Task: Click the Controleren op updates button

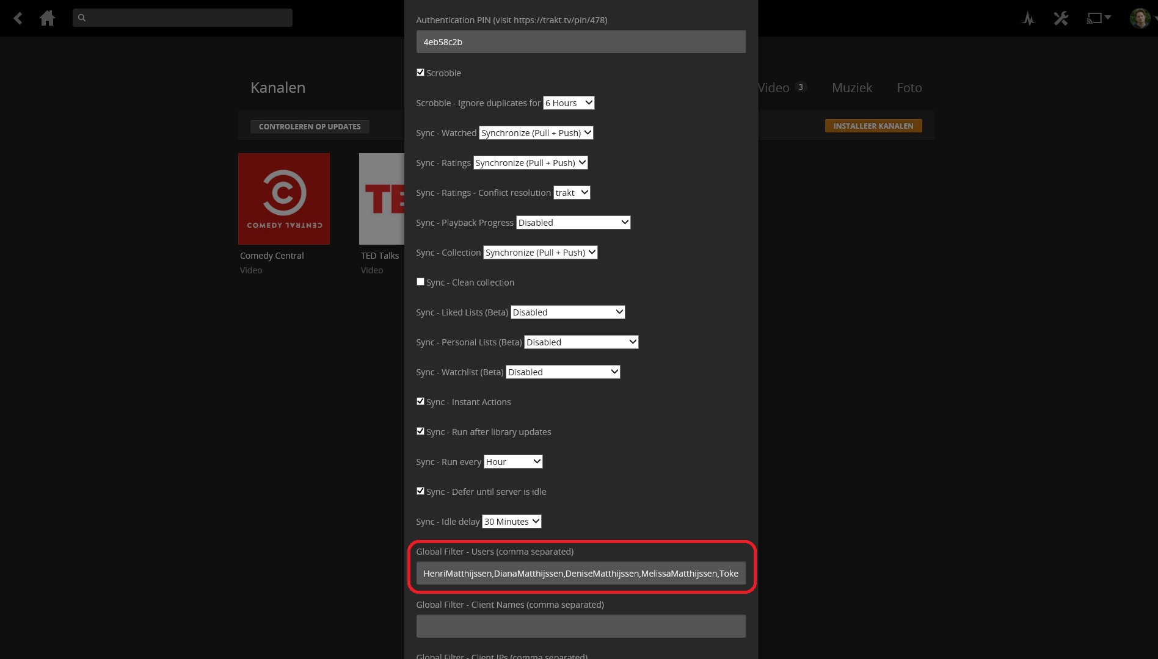Action: click(x=310, y=127)
